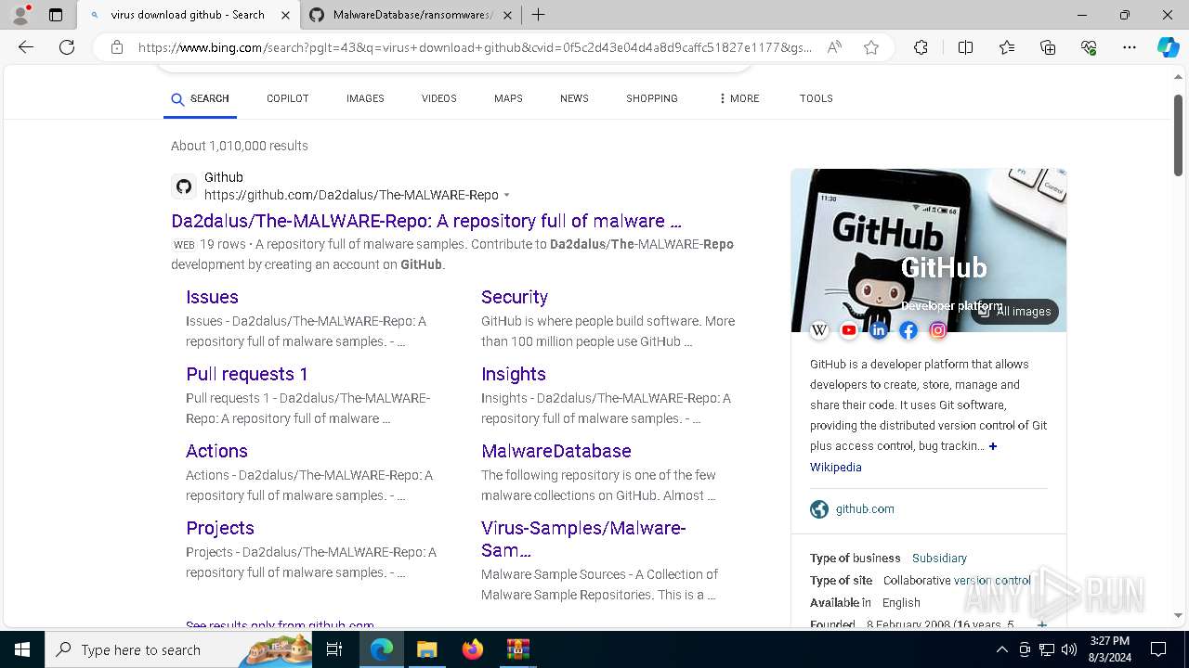Expand Founded details plus icon
The image size is (1189, 668).
(1041, 625)
